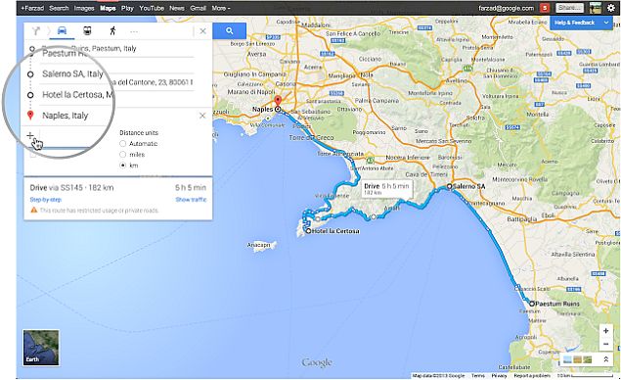This screenshot has width=621, height=380.
Task: Close the directions panel with X
Action: pos(202,31)
